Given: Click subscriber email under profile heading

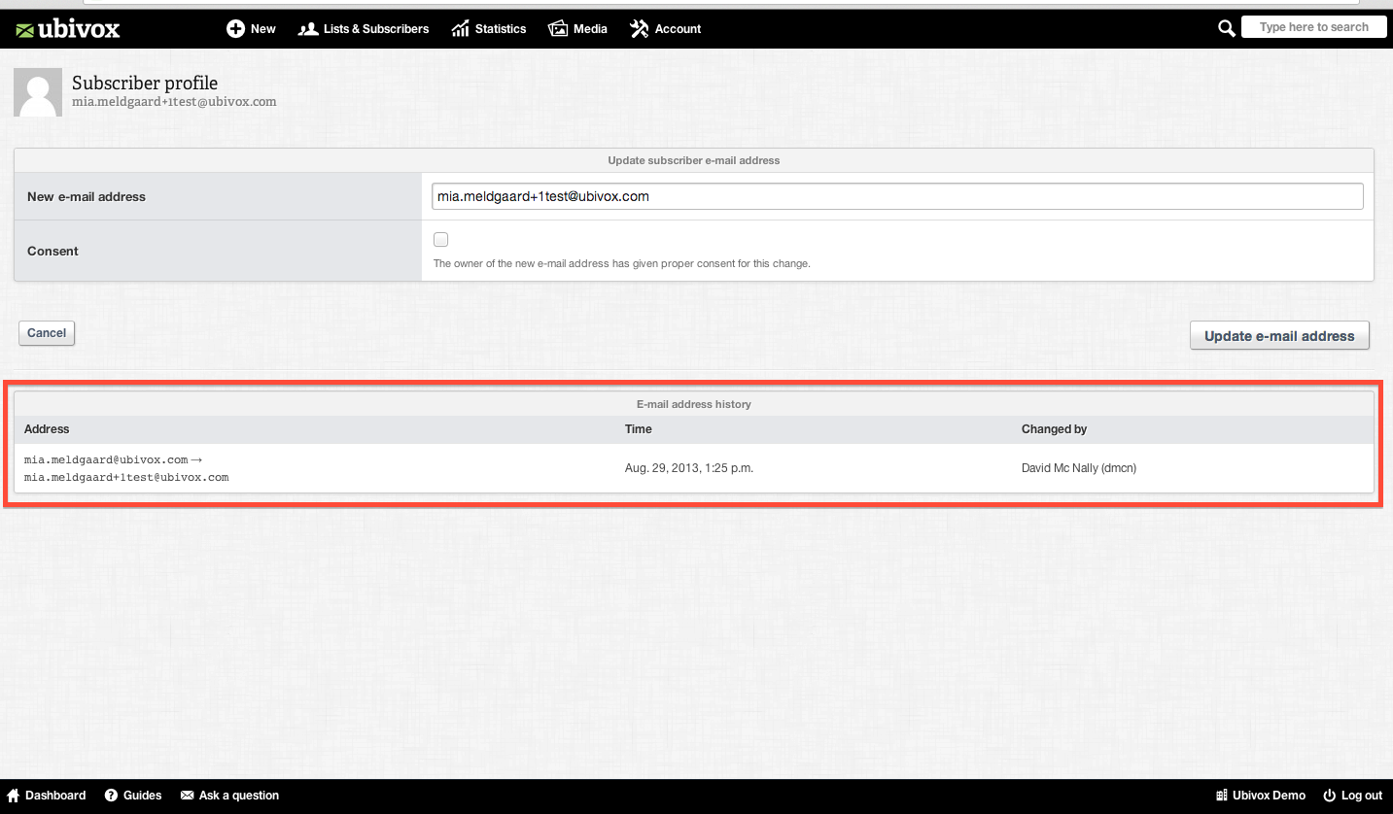Looking at the screenshot, I should pyautogui.click(x=174, y=101).
